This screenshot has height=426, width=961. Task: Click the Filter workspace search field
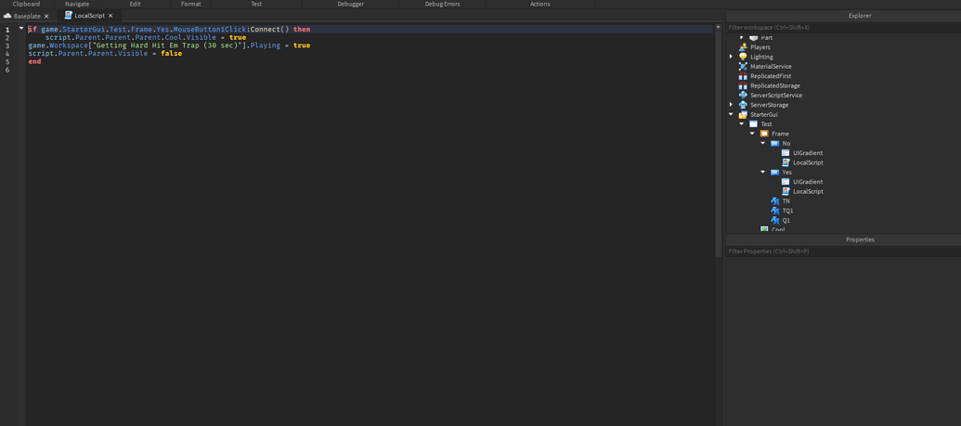tap(843, 28)
